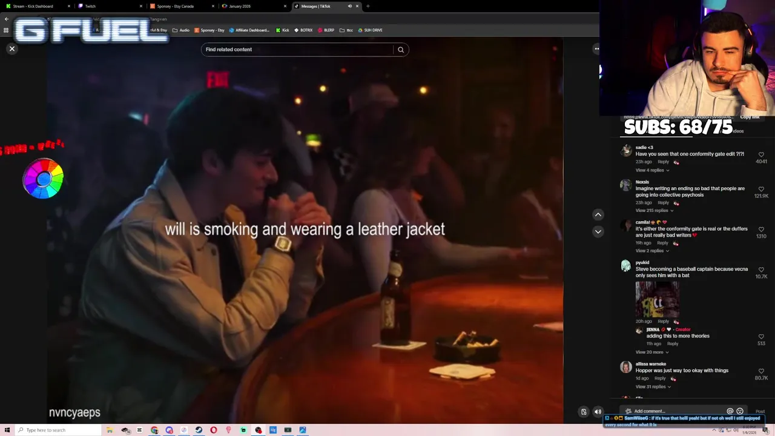Open the Audio bookmarks folder
This screenshot has height=436, width=775.
181,30
